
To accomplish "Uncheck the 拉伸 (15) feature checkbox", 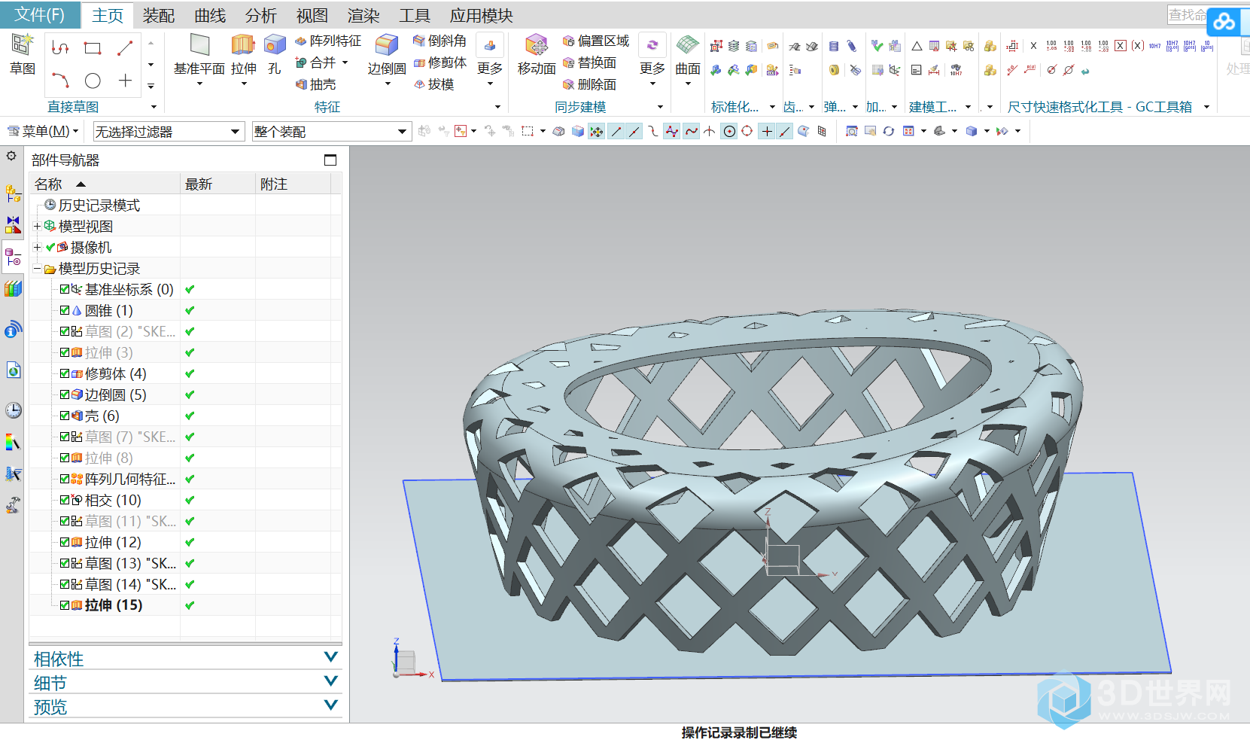I will pos(65,605).
